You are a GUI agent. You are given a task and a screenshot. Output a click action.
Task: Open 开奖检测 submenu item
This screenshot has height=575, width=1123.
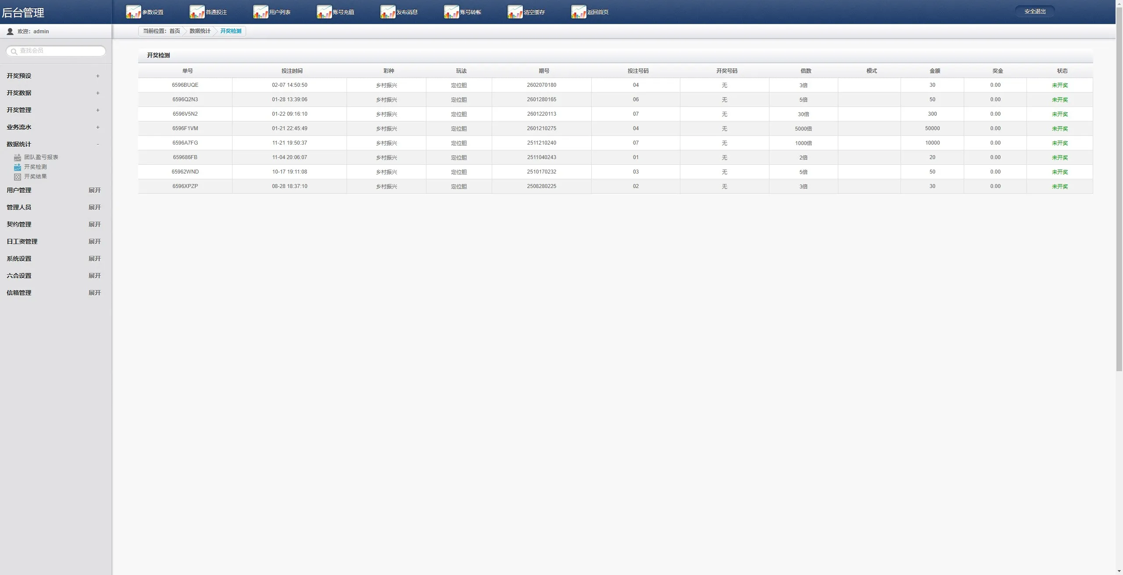36,167
